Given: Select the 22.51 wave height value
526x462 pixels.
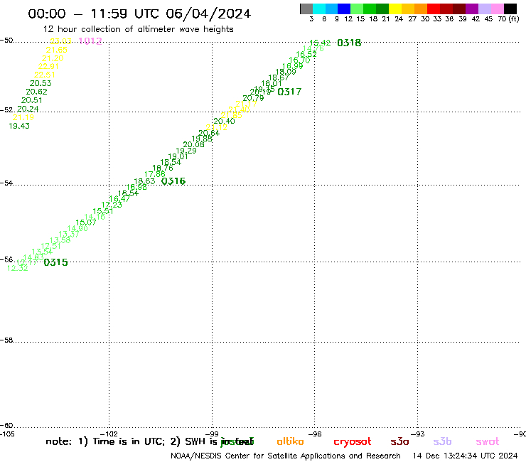Looking at the screenshot, I should (x=45, y=75).
